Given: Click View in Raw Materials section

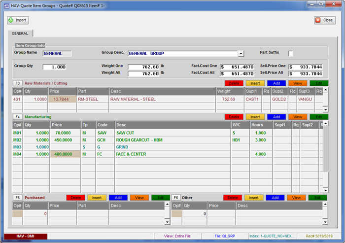Looking at the screenshot, I should (x=298, y=83).
